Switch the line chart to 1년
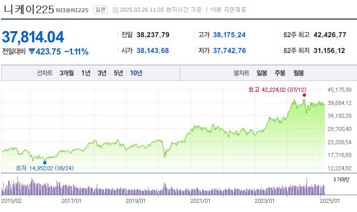 [86, 73]
